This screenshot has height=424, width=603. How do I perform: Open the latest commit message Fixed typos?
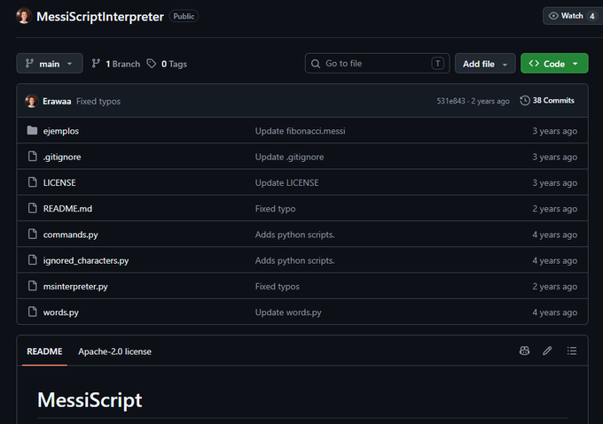tap(98, 101)
